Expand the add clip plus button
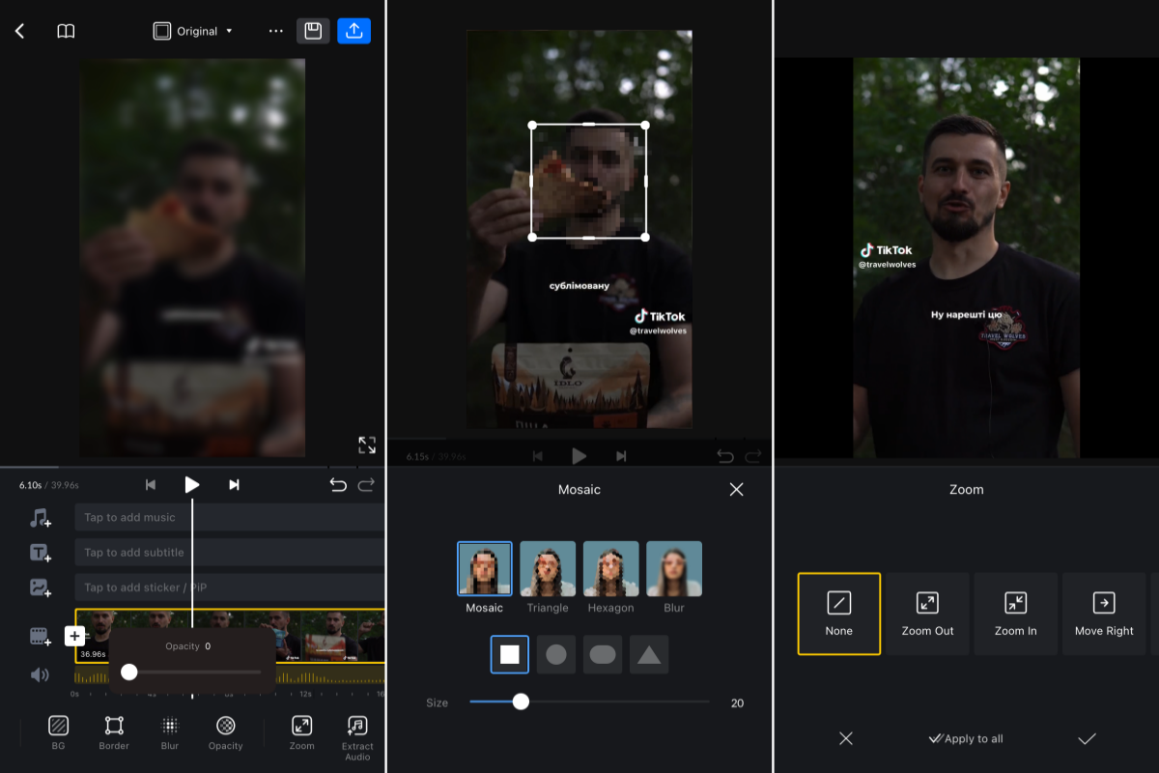1159x773 pixels. pos(74,636)
